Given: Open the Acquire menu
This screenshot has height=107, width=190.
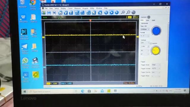Looking at the screenshot, I should (85, 8).
